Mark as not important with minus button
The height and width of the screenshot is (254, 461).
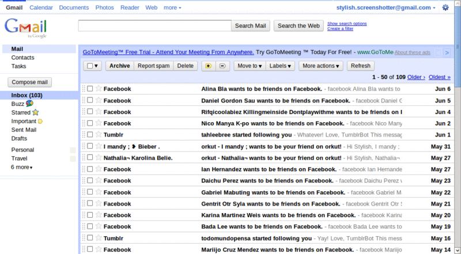[x=222, y=66]
